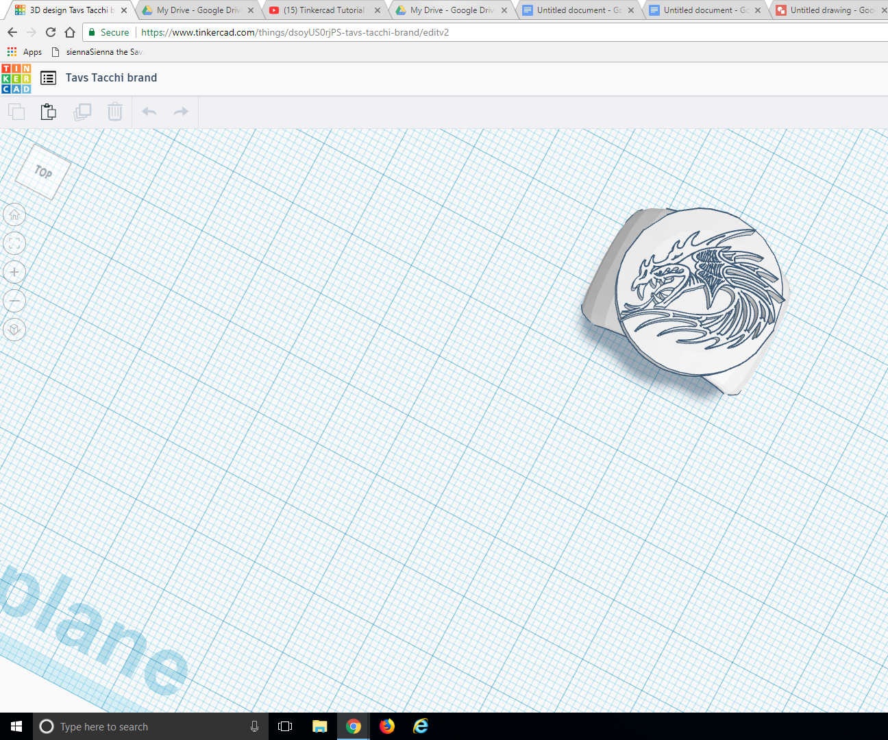This screenshot has width=888, height=740.
Task: Click the Redo arrow
Action: 181,112
